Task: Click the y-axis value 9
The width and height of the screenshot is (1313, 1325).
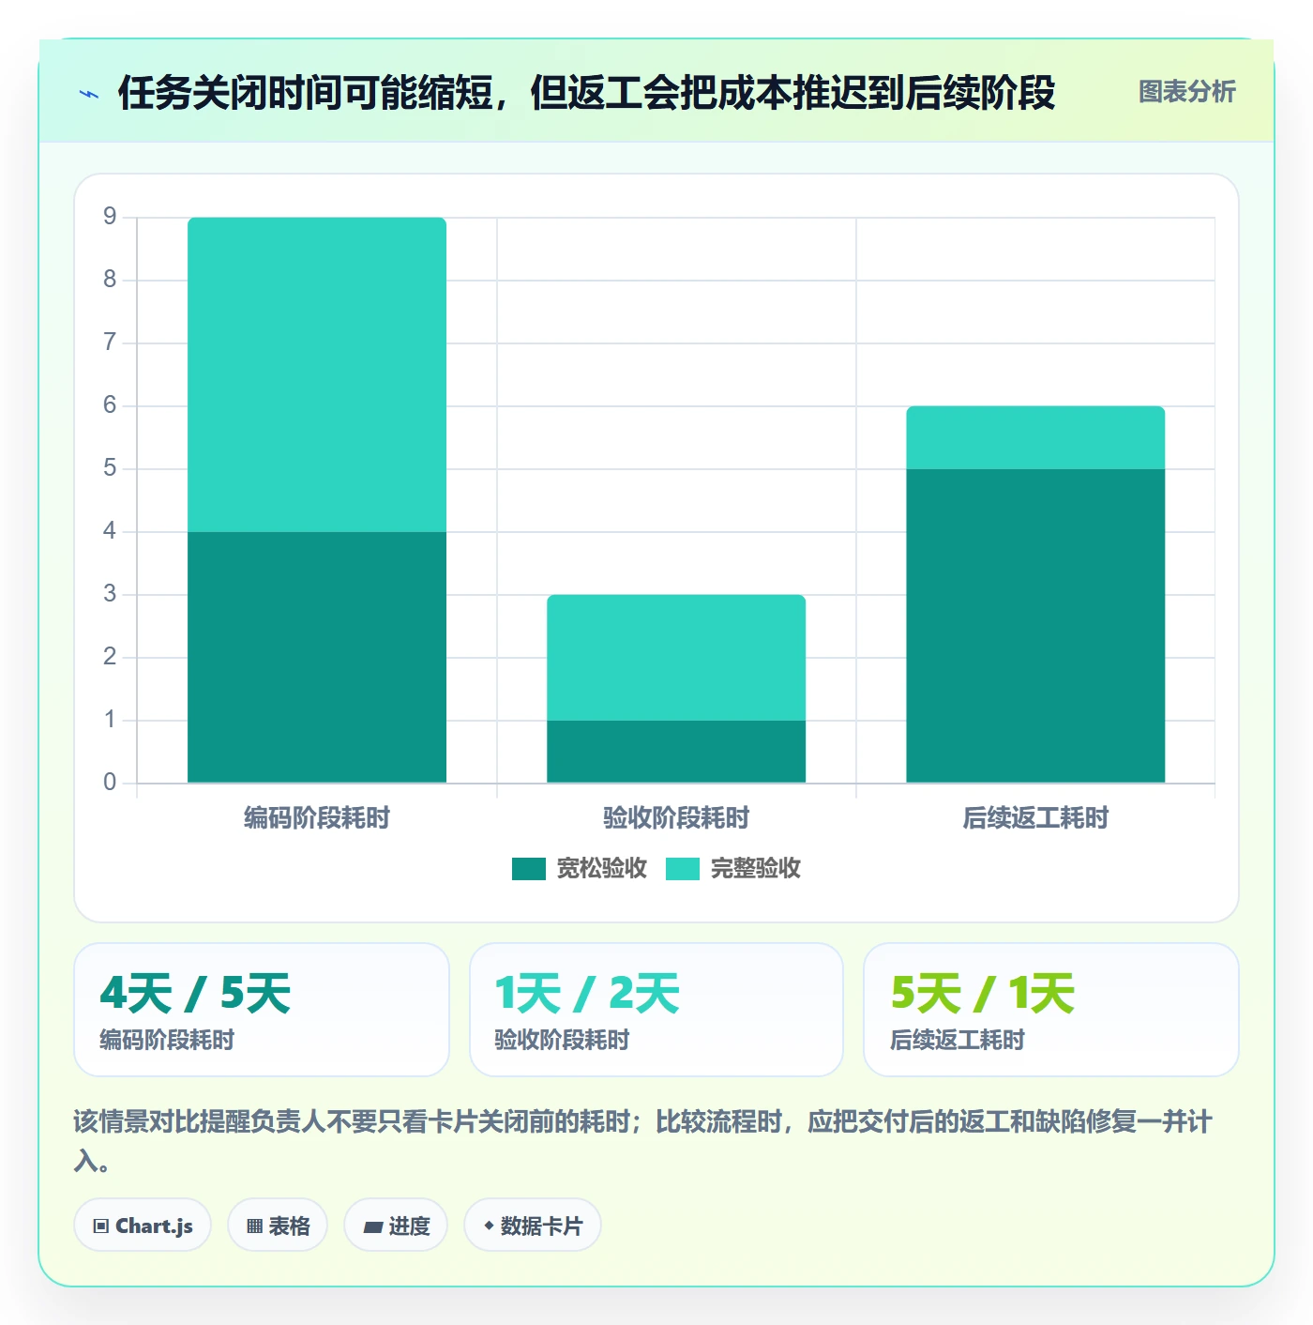Action: click(x=110, y=217)
